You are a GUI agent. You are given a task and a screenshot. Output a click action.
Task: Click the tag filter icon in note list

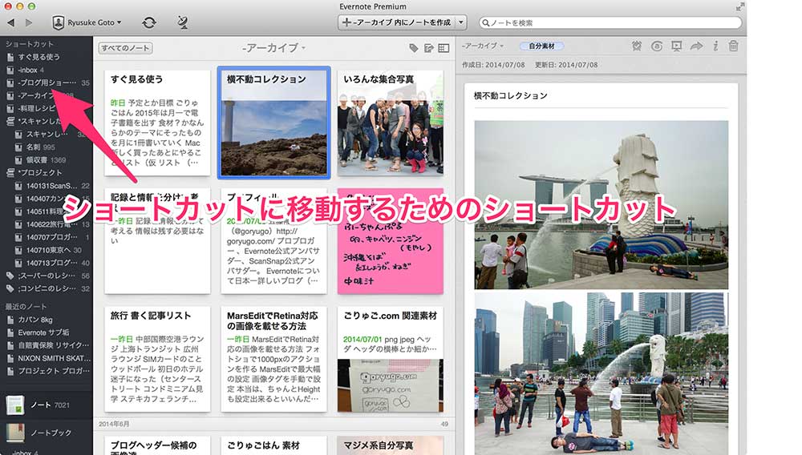[413, 48]
